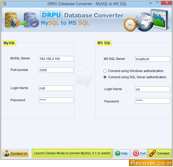This screenshot has height=167, width=173.
Task: Click the app icon in the title bar
Action: [4, 4]
